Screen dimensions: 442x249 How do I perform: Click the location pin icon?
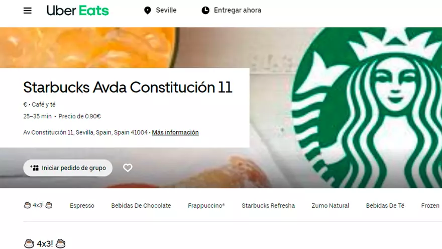148,11
